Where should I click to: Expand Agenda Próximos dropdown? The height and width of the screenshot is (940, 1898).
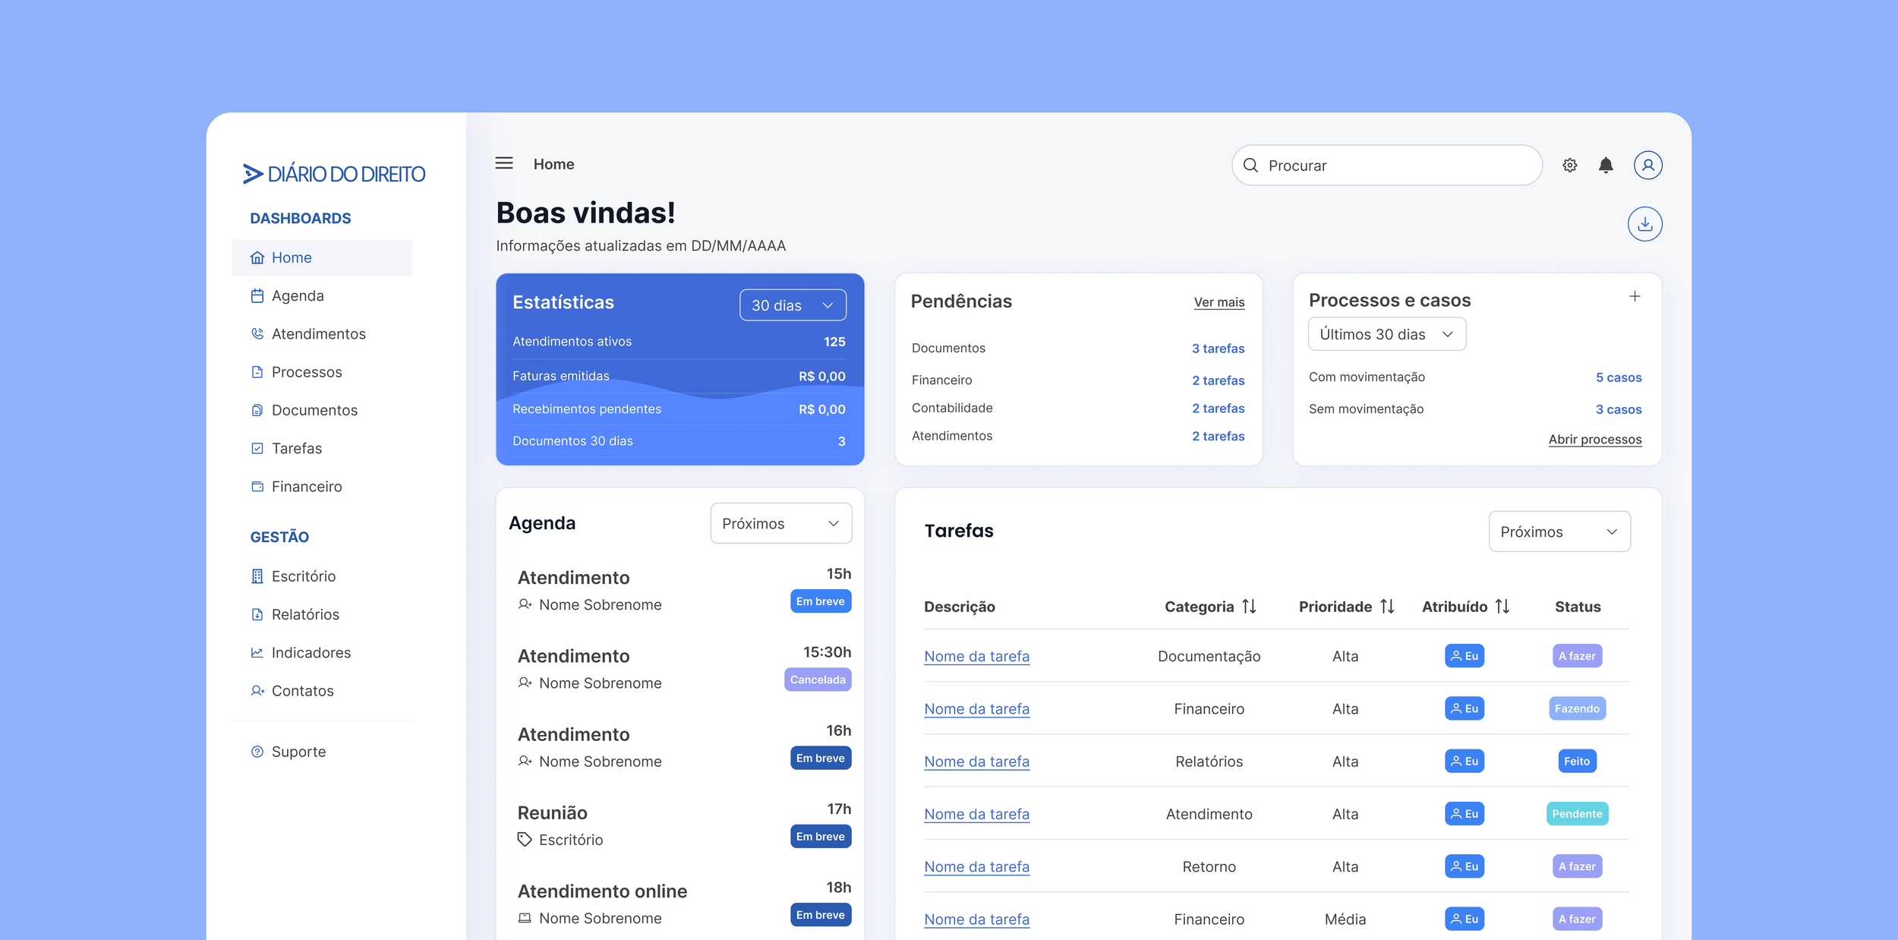[780, 524]
